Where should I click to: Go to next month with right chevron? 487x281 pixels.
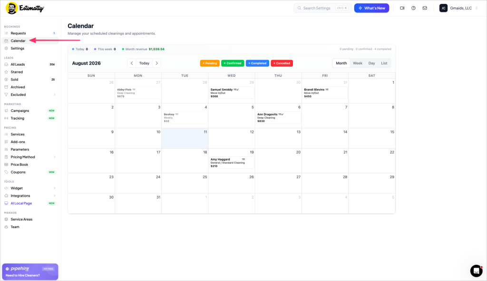pyautogui.click(x=157, y=63)
